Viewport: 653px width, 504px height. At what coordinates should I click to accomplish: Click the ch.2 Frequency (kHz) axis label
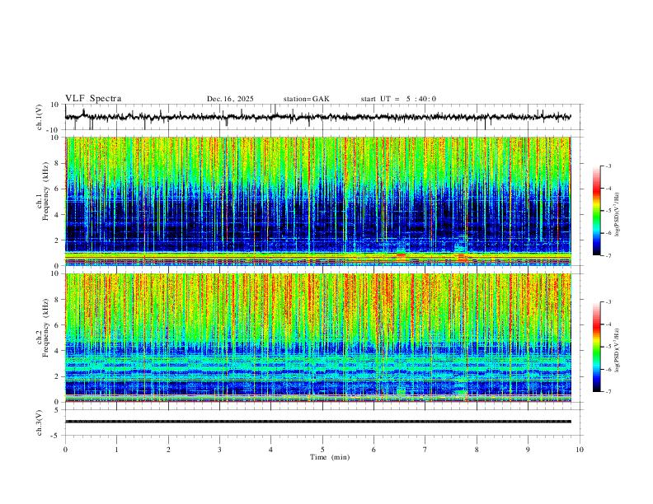pyautogui.click(x=43, y=328)
